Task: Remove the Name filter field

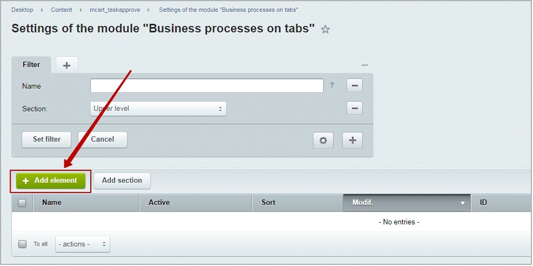Action: click(355, 86)
